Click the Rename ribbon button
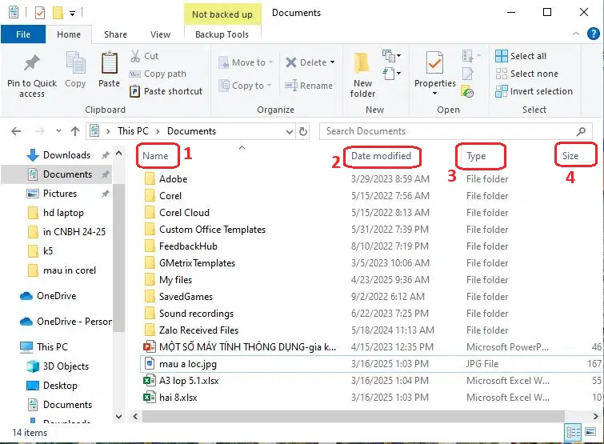This screenshot has width=604, height=444. pos(309,86)
